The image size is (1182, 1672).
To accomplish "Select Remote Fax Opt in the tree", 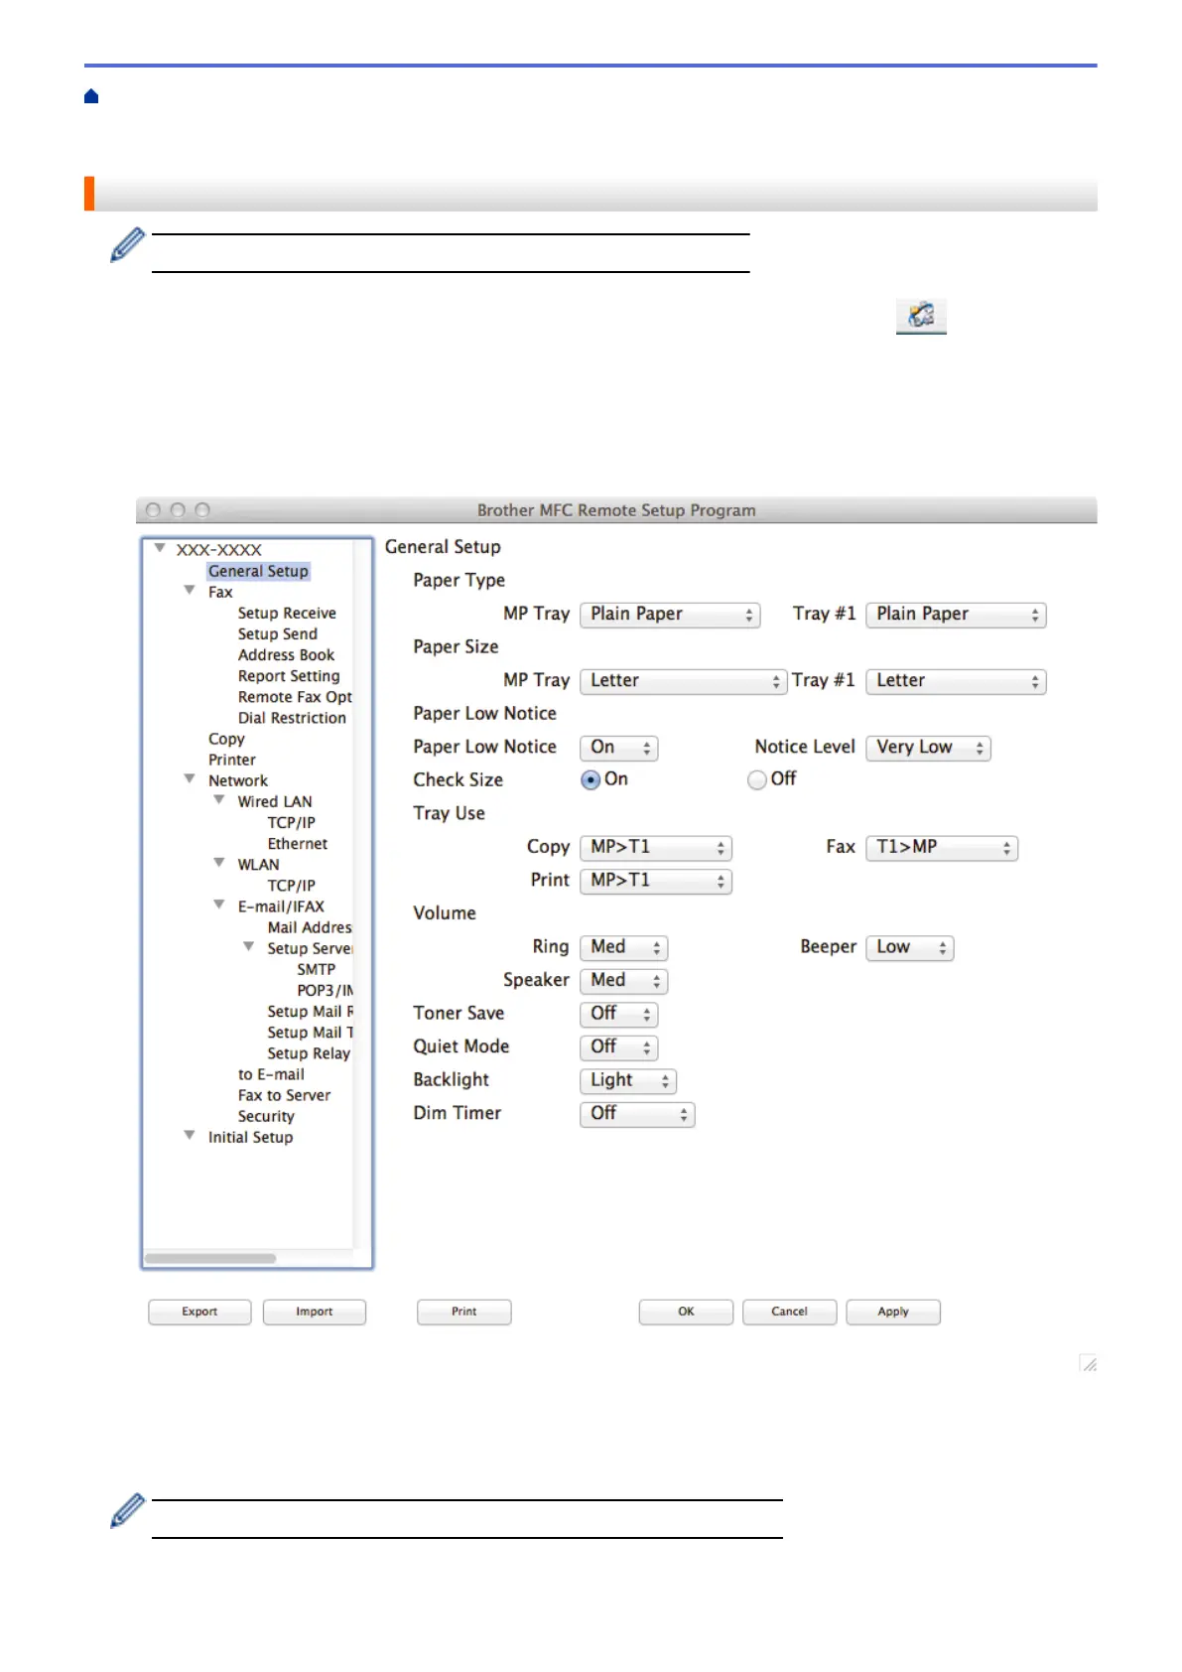I will coord(295,697).
